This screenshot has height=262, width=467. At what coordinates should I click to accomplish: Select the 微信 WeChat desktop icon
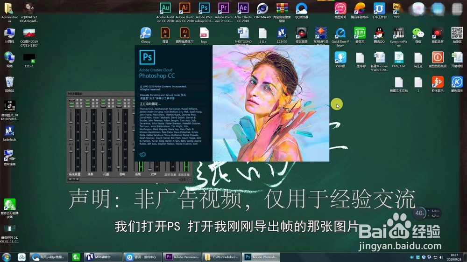click(418, 35)
